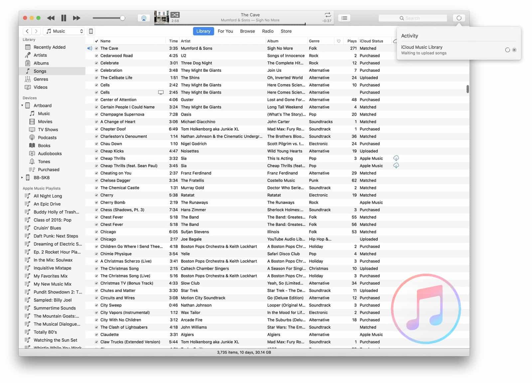Uncheck the Claudette song checkbox
Viewport: 532px width, 383px height.
(x=96, y=335)
